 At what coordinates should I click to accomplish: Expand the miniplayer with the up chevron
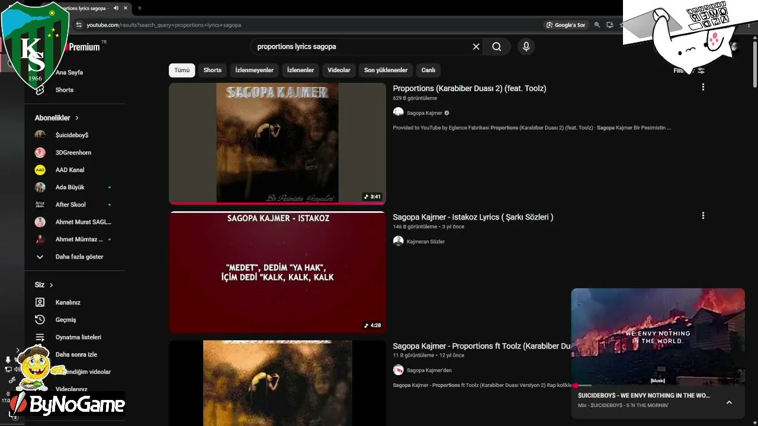point(729,402)
